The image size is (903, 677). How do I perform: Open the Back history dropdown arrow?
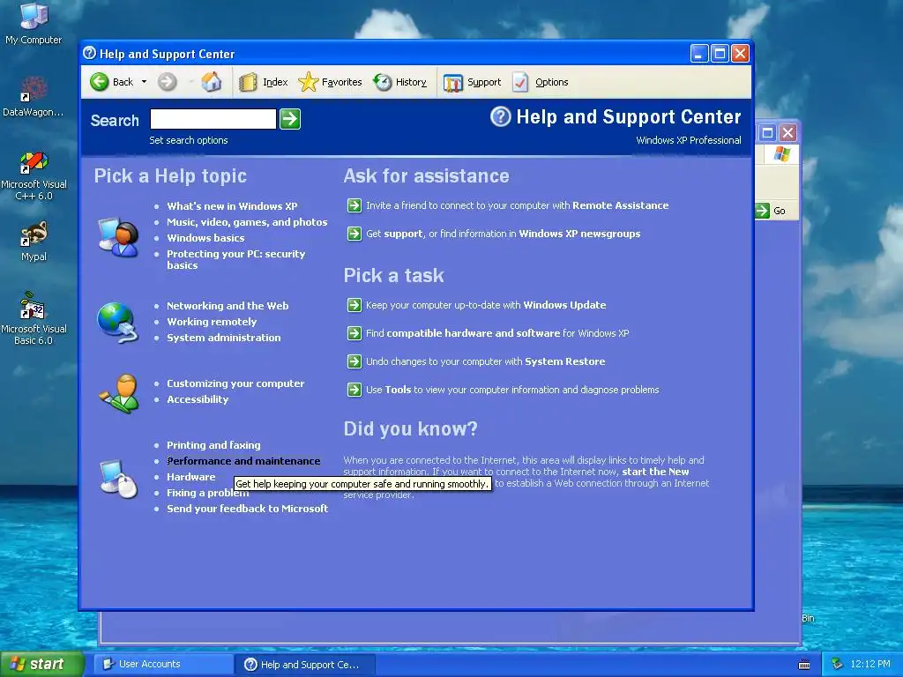[x=144, y=82]
